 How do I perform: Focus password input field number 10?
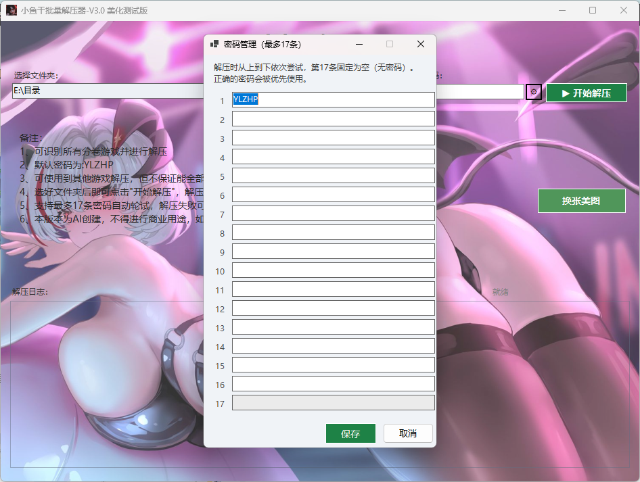point(334,270)
